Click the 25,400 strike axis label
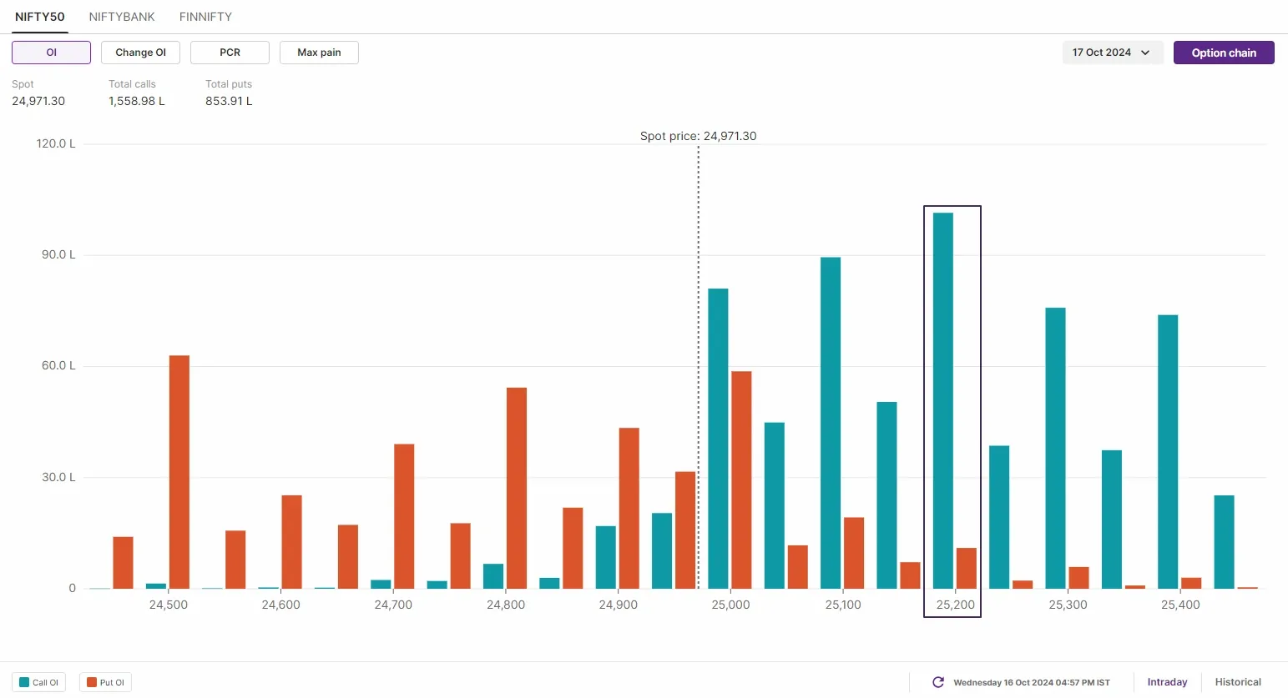This screenshot has height=698, width=1288. click(x=1180, y=605)
